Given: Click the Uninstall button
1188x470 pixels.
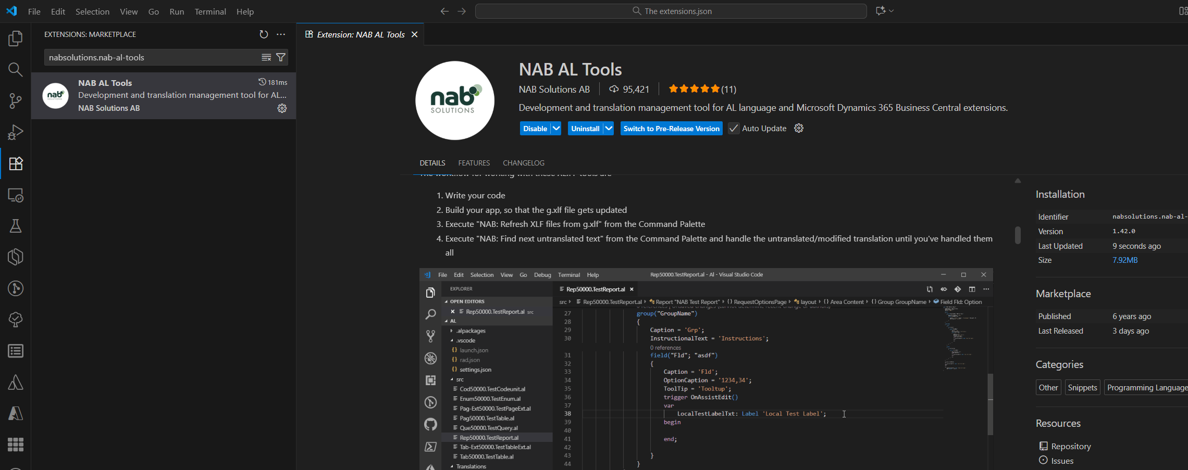Looking at the screenshot, I should 585,129.
